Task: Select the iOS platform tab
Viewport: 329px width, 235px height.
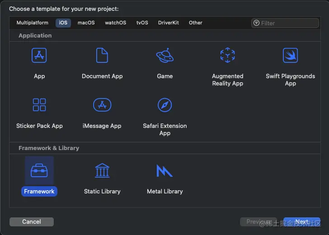Action: 63,23
